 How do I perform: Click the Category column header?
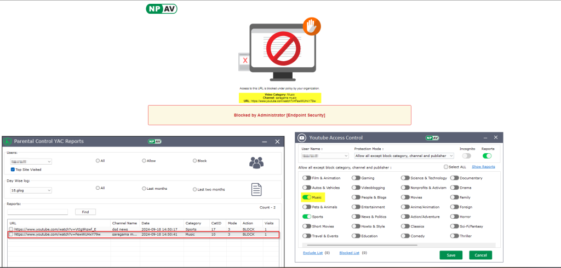tap(193, 223)
